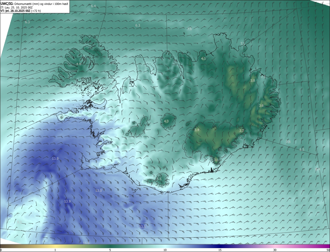Select the 6.5 value label

click(302, 149)
